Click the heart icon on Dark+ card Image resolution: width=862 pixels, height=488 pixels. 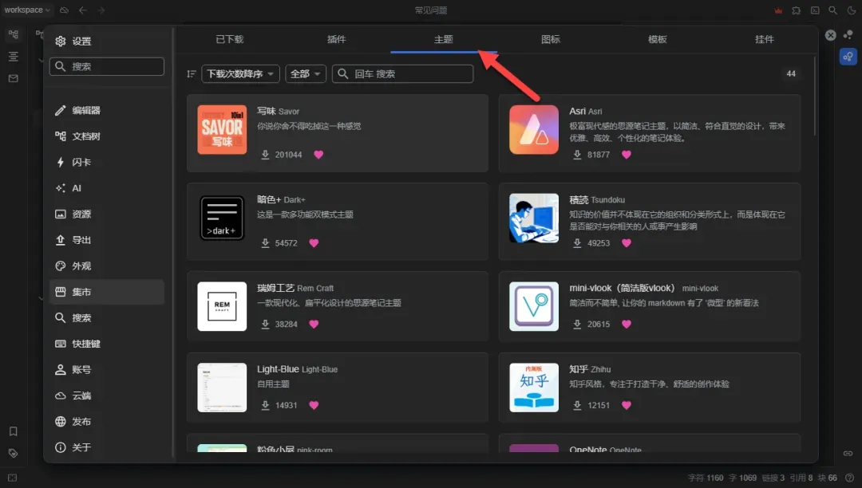pos(314,243)
